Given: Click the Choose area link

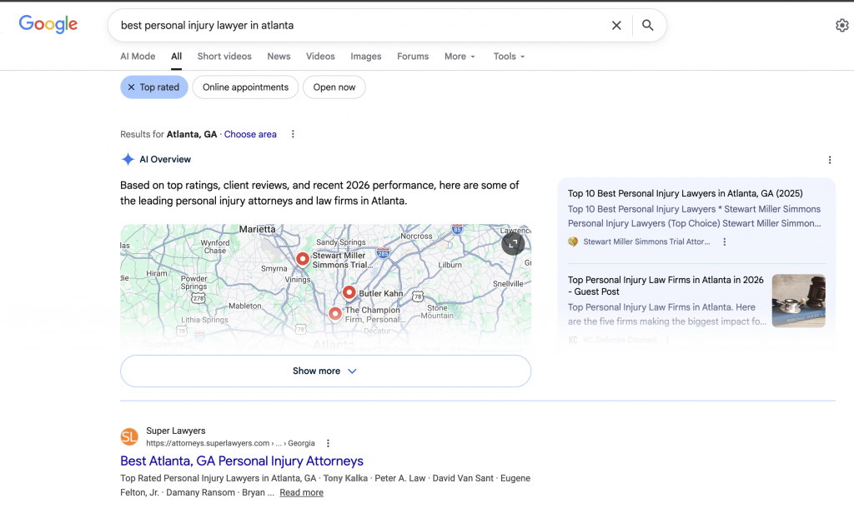Looking at the screenshot, I should [x=250, y=134].
